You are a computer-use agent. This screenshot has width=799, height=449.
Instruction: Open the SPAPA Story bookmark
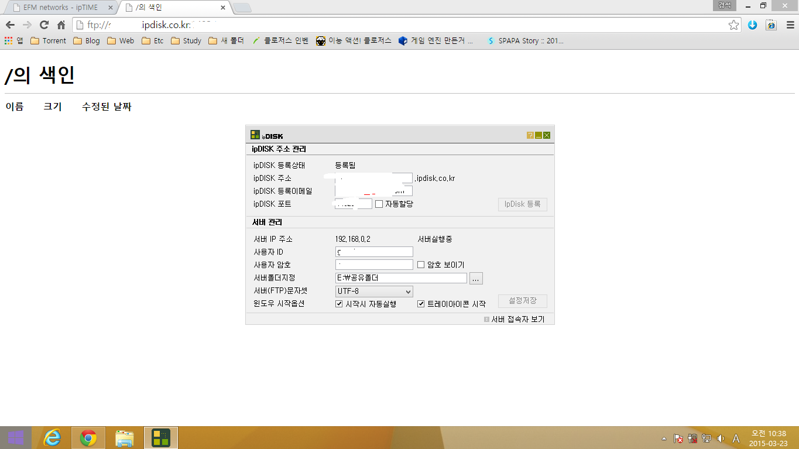pyautogui.click(x=526, y=41)
